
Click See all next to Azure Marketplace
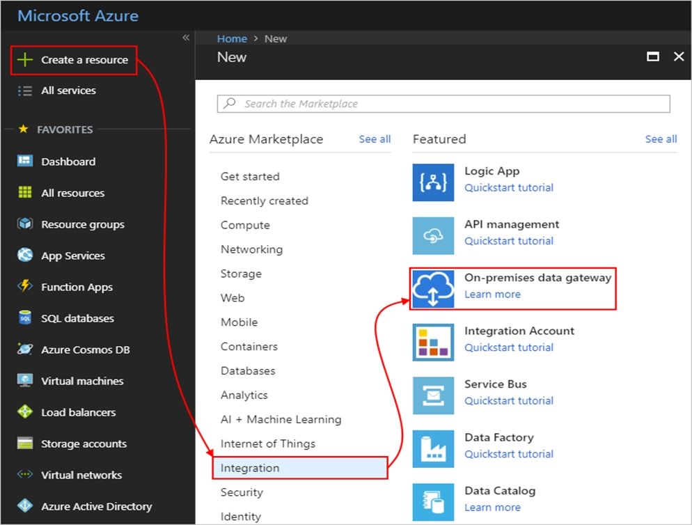(x=375, y=139)
